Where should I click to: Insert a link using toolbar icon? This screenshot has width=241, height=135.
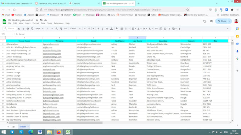[156, 29]
